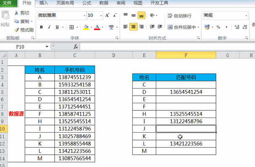This screenshot has width=255, height=167.
Task: Open the number format dropdown (常规)
Action: (x=246, y=16)
